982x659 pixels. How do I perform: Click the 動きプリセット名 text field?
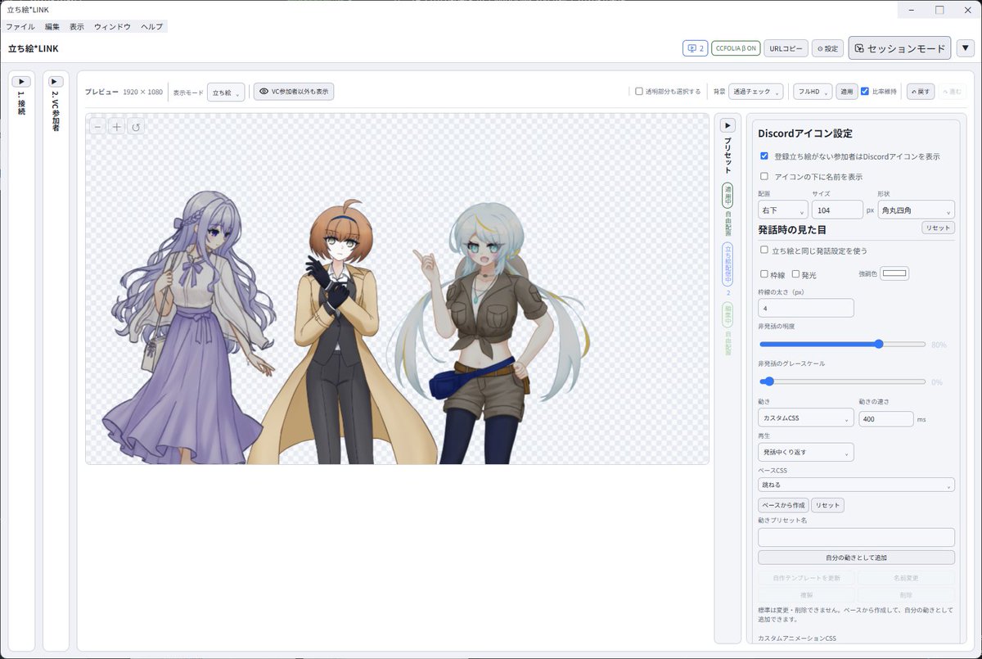(857, 537)
